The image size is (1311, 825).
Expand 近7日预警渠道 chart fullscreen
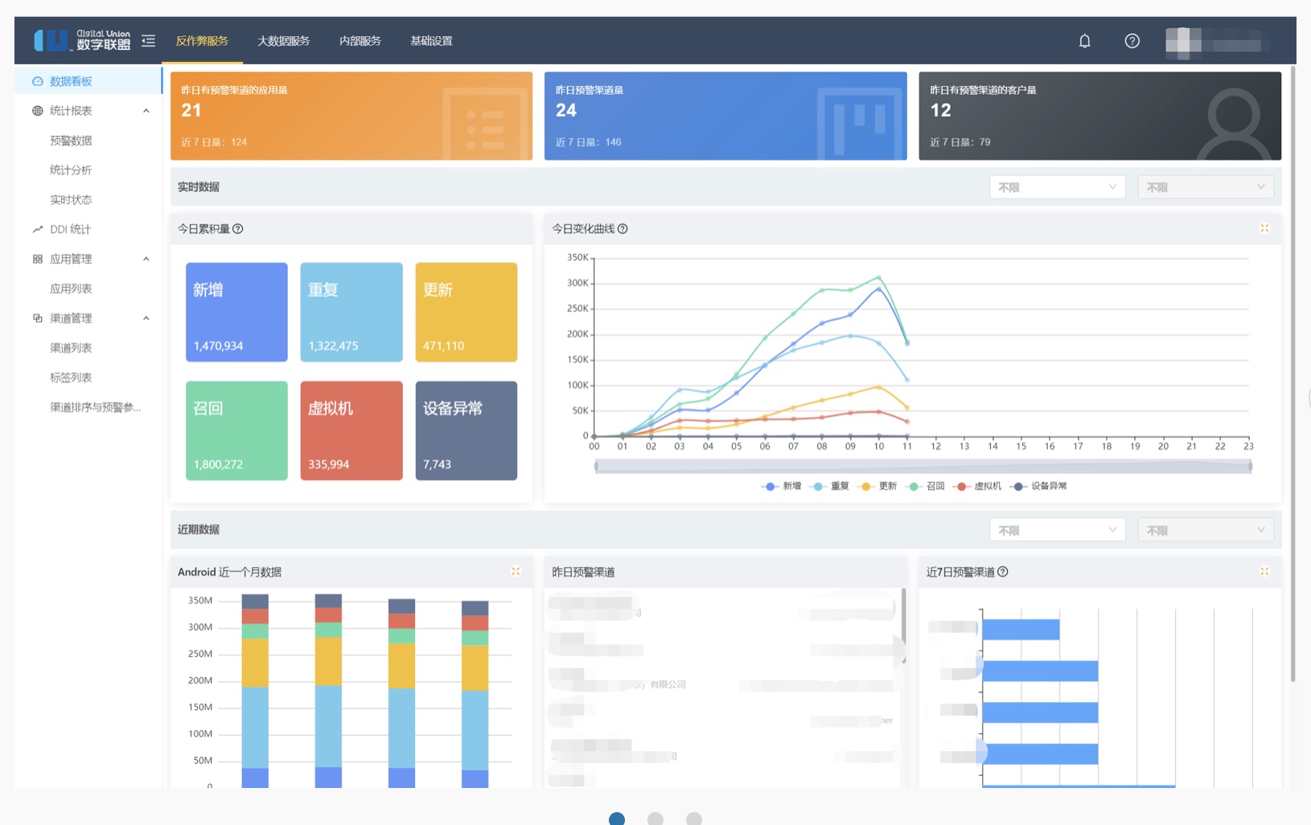pyautogui.click(x=1264, y=572)
